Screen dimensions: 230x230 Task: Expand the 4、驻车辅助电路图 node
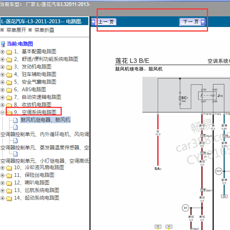[x=2, y=75]
